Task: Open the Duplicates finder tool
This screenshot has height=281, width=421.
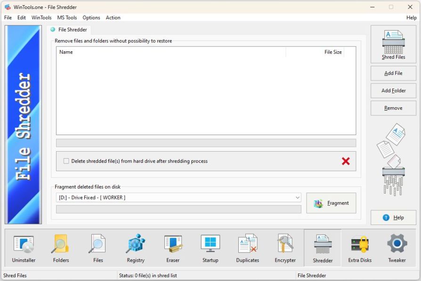Action: point(248,248)
